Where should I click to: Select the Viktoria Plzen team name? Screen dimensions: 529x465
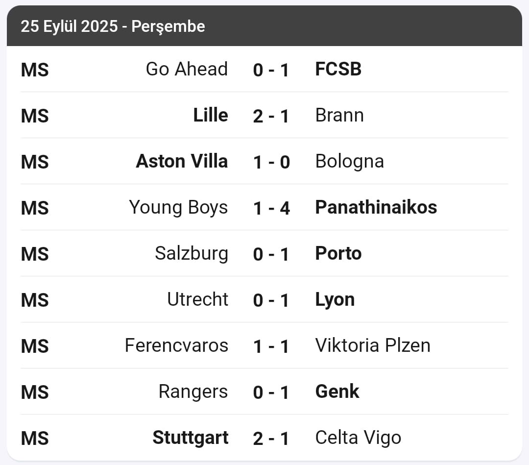click(x=373, y=345)
